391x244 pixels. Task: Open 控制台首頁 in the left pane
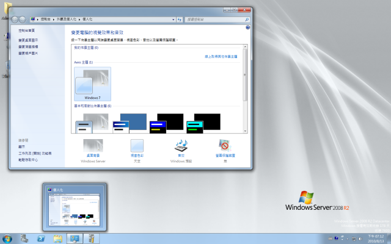point(27,30)
